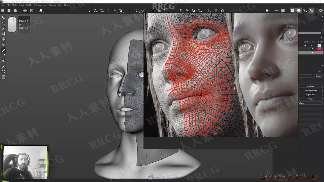Open the File menu

(3, 5)
